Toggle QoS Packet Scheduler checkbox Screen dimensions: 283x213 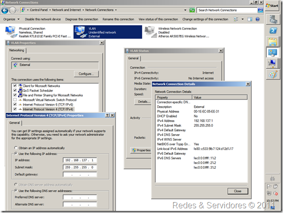pos(15,90)
